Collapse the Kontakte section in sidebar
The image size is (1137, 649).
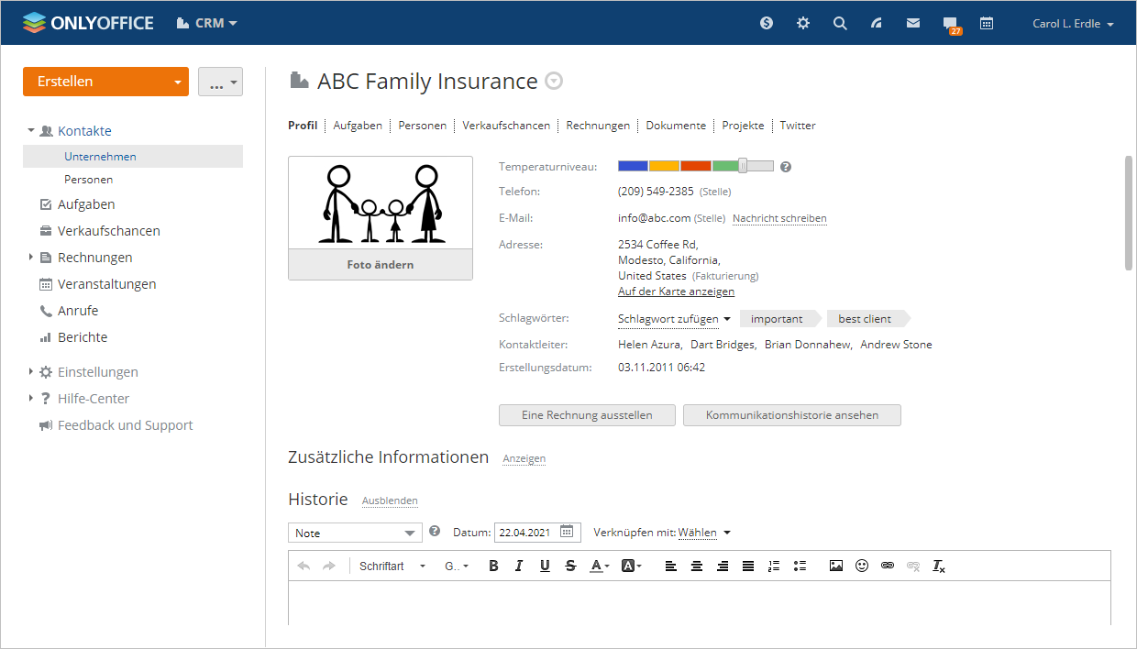click(x=31, y=131)
